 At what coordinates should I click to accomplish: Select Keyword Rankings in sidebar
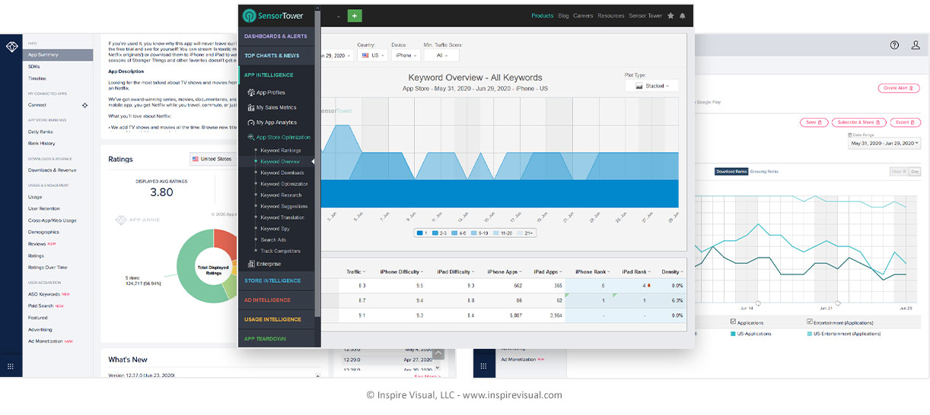point(280,150)
